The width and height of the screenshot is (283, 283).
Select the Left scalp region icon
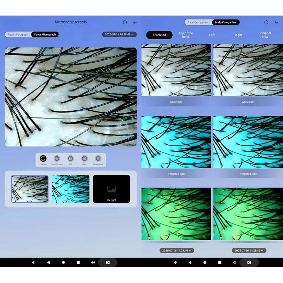(70, 158)
